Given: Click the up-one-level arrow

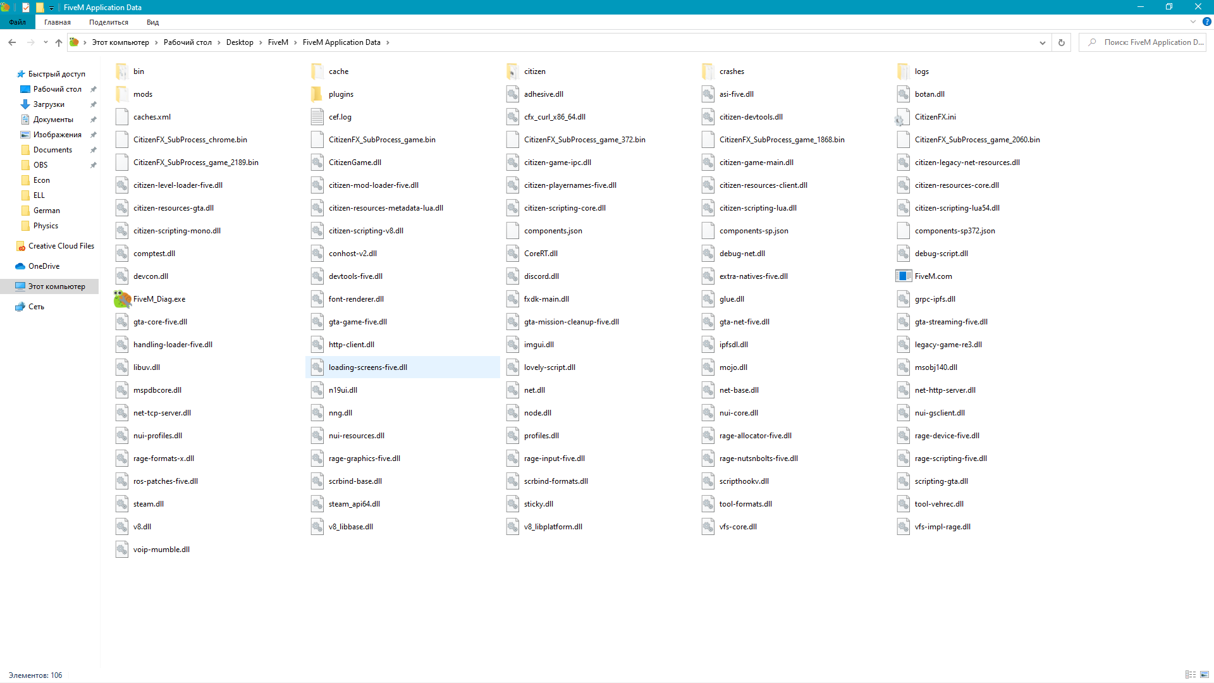Looking at the screenshot, I should click(59, 42).
